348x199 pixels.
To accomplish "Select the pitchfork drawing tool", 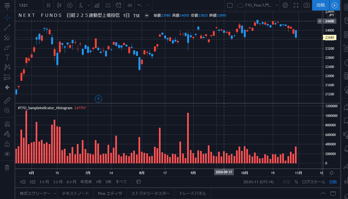I will (7, 38).
